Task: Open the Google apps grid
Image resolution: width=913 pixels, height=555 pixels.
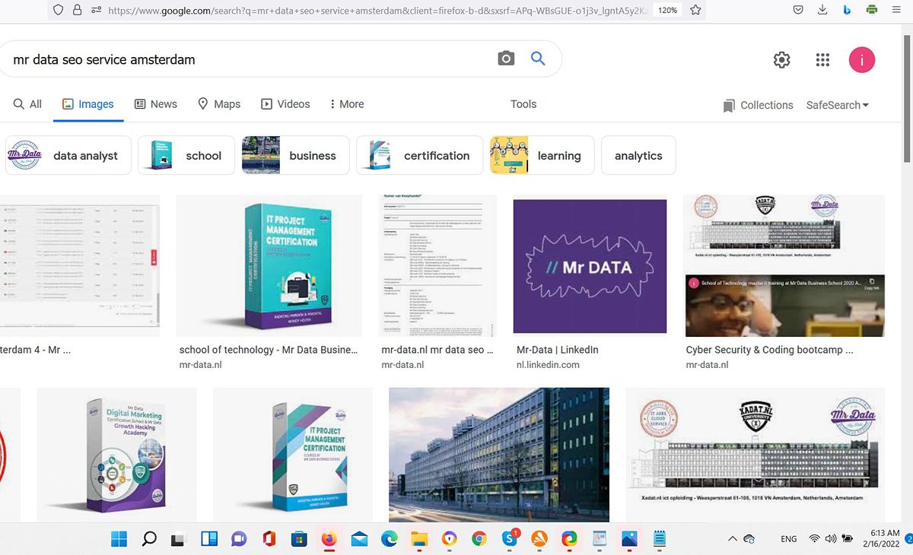Action: click(822, 60)
